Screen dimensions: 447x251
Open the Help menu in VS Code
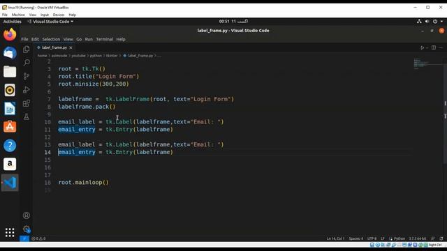(x=121, y=39)
